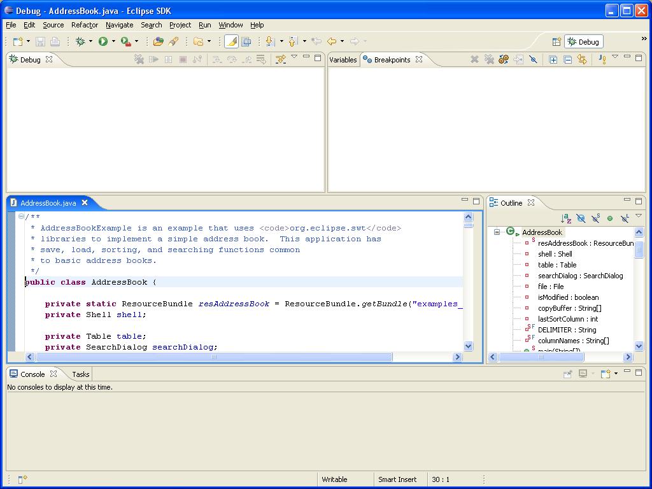Toggle Skip All Breakpoints

[533, 59]
